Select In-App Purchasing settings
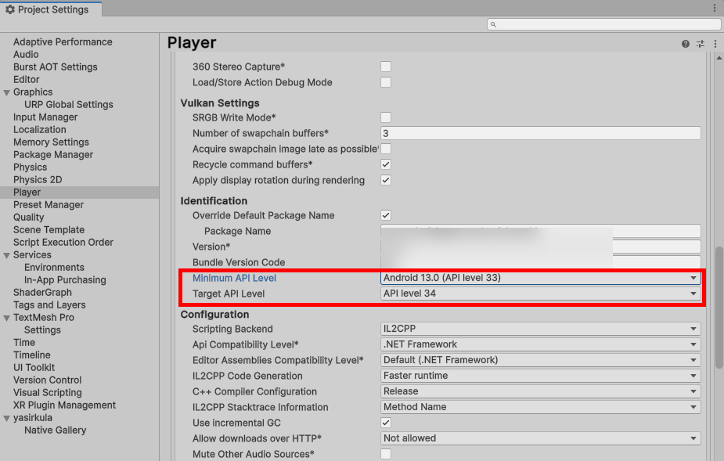This screenshot has height=461, width=724. coord(65,279)
